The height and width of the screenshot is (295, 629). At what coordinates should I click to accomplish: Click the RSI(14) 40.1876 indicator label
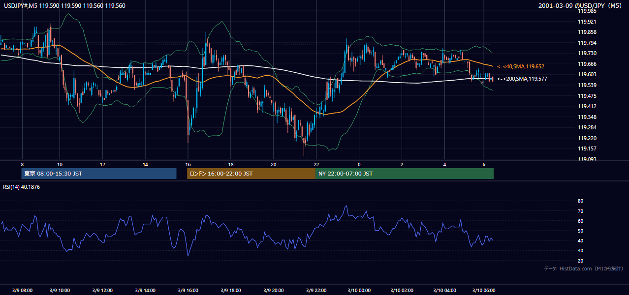[22, 186]
